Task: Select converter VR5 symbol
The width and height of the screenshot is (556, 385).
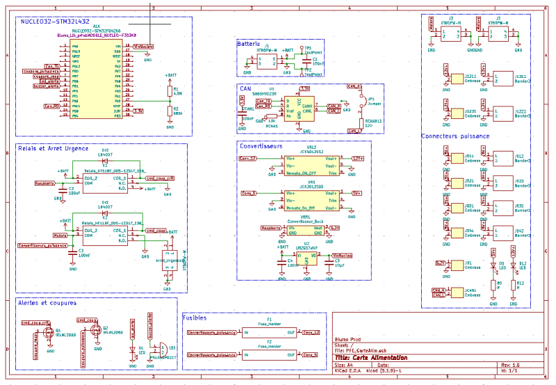Action: click(311, 200)
